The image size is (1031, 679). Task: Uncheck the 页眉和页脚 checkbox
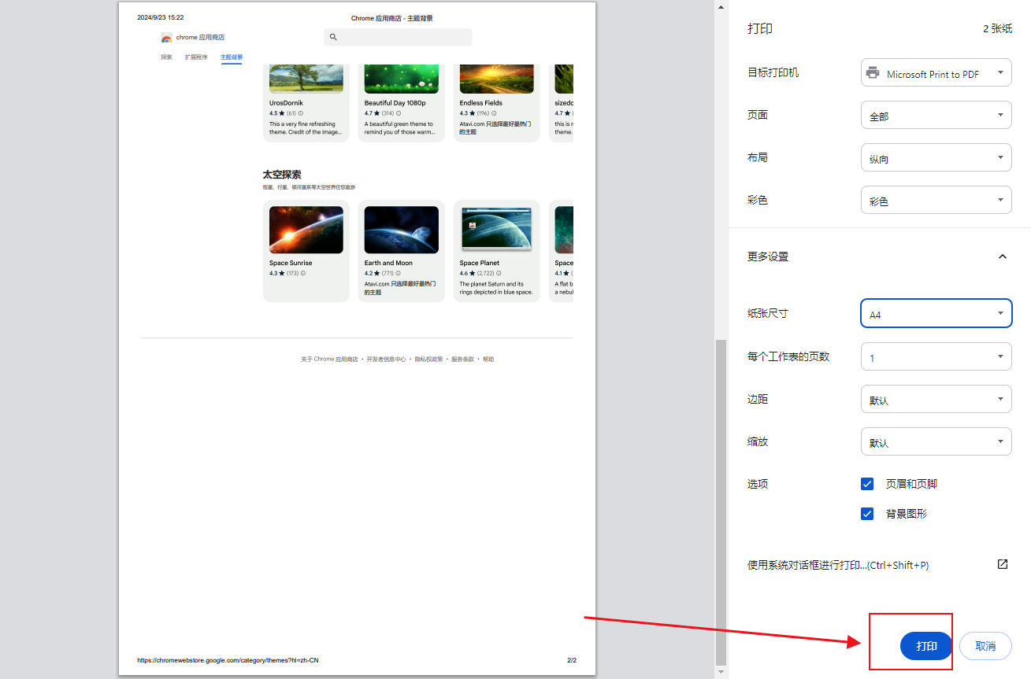pyautogui.click(x=867, y=484)
